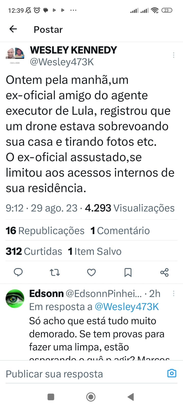Open the camera icon in reply bar
Viewport: 183px width, 408px height.
click(172, 373)
